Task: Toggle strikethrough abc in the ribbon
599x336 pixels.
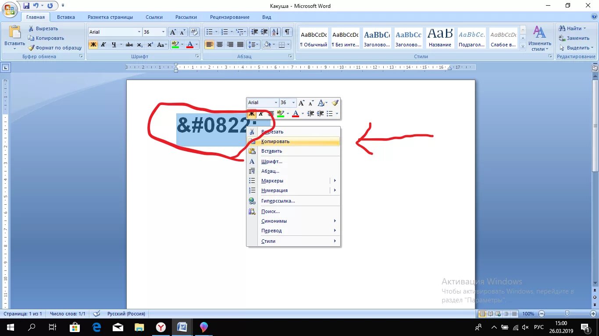Action: 129,45
